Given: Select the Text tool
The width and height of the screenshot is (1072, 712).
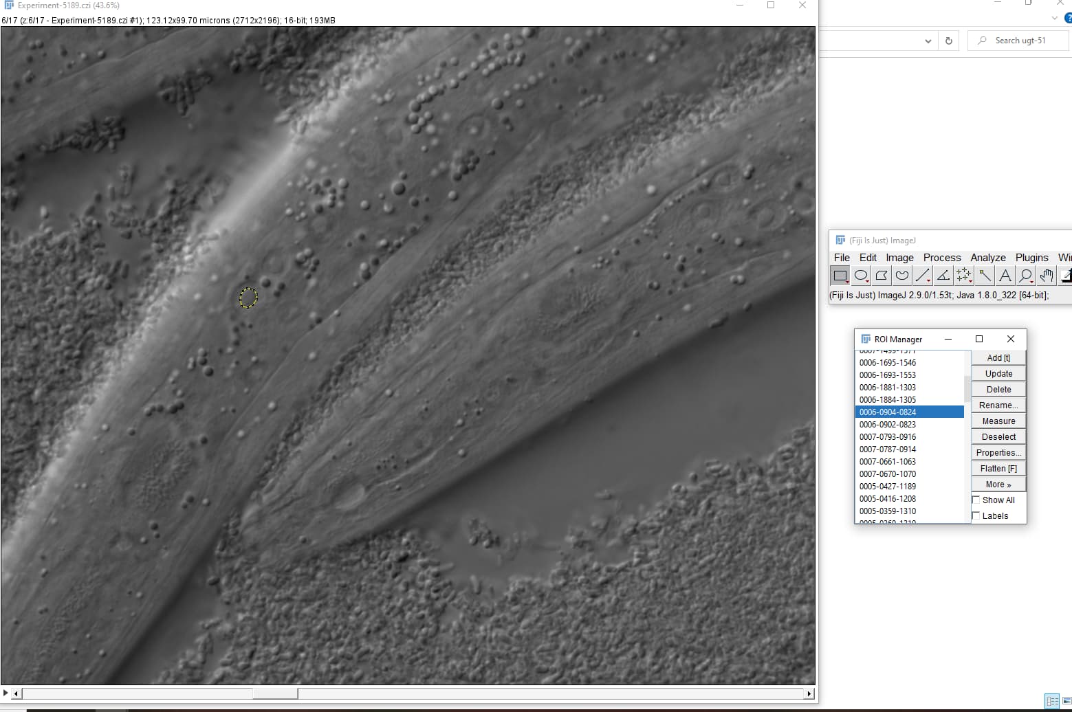Looking at the screenshot, I should (1005, 275).
